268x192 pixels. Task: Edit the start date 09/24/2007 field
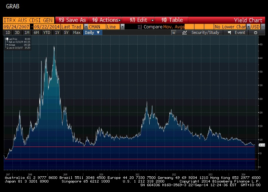tap(16, 27)
